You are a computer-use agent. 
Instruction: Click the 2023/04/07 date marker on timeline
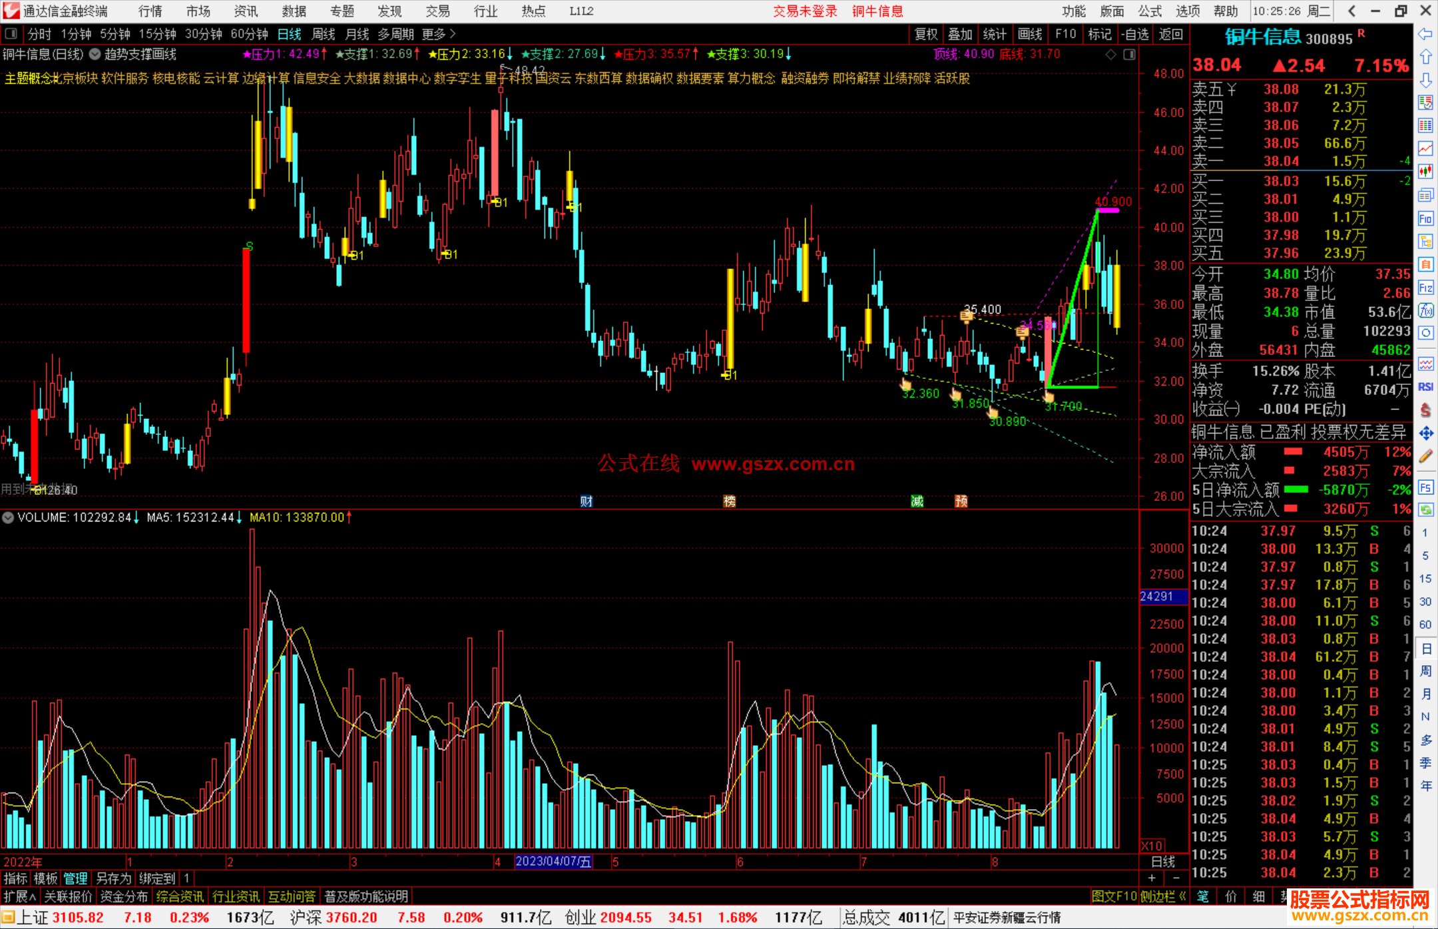point(553,862)
